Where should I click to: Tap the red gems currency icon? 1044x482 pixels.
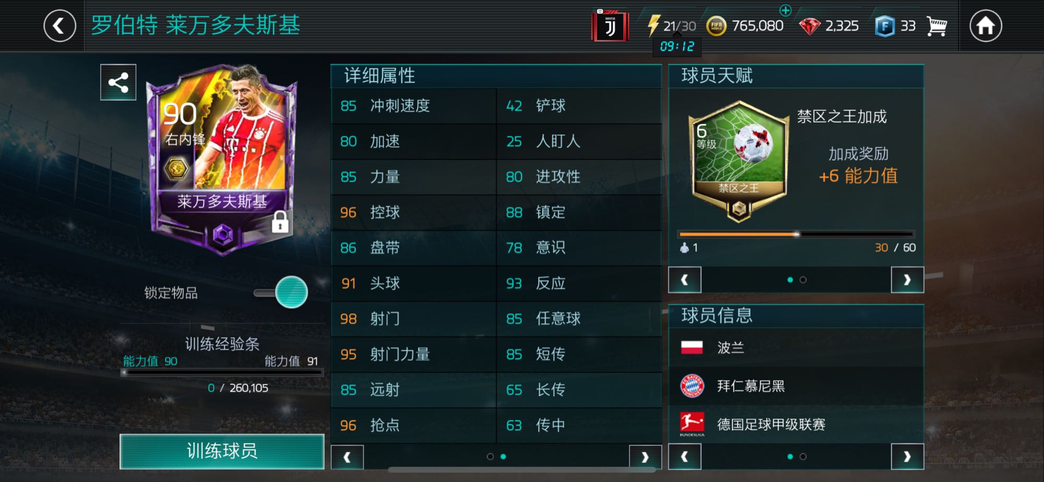pyautogui.click(x=810, y=26)
